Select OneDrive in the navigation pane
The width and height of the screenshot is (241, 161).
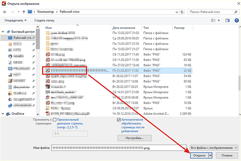click(x=15, y=114)
